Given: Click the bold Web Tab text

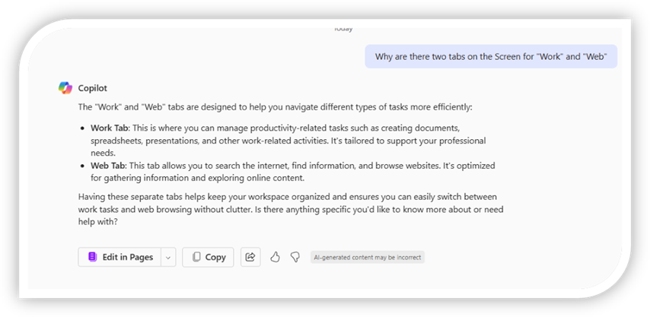Looking at the screenshot, I should [x=109, y=166].
